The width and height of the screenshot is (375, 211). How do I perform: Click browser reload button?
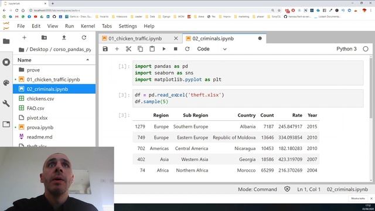tap(16, 11)
